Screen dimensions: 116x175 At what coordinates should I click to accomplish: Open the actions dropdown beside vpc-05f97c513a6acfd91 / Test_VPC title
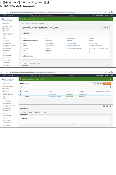point(106,27)
